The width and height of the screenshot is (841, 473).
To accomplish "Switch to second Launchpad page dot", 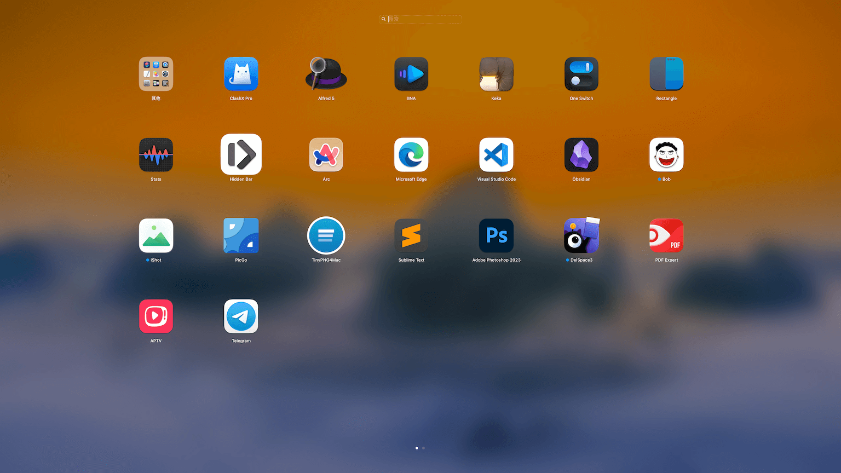I will [423, 448].
